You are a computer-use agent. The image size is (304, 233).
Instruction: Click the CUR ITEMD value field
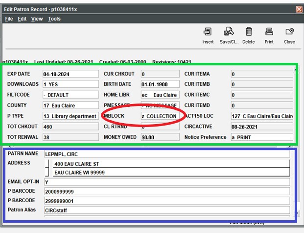pos(262,105)
